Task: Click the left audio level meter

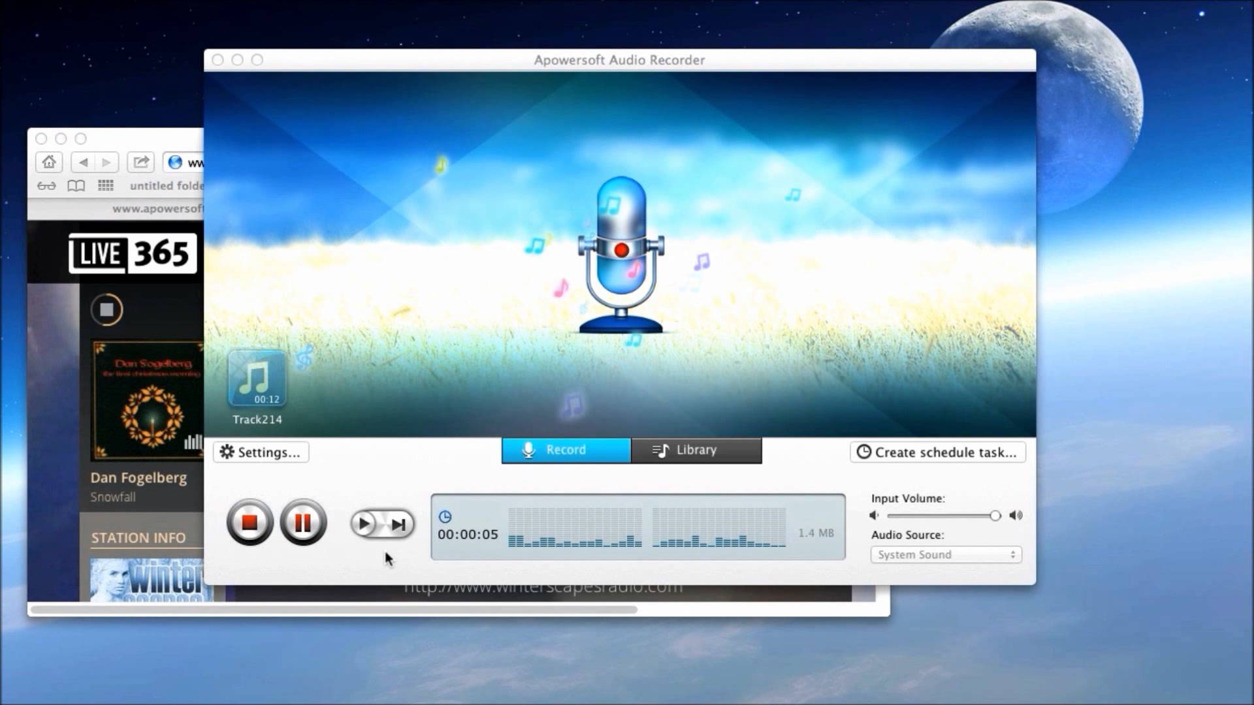Action: pyautogui.click(x=575, y=527)
